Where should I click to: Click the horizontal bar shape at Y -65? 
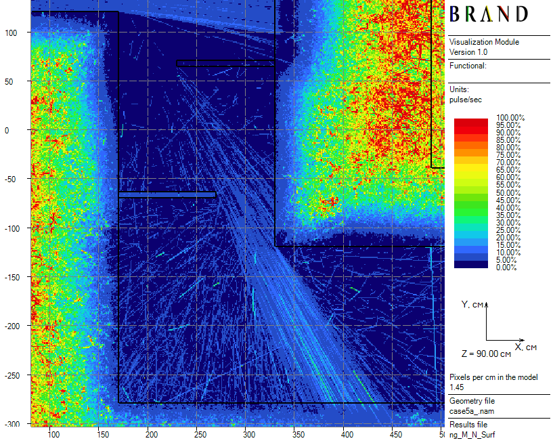tap(167, 195)
